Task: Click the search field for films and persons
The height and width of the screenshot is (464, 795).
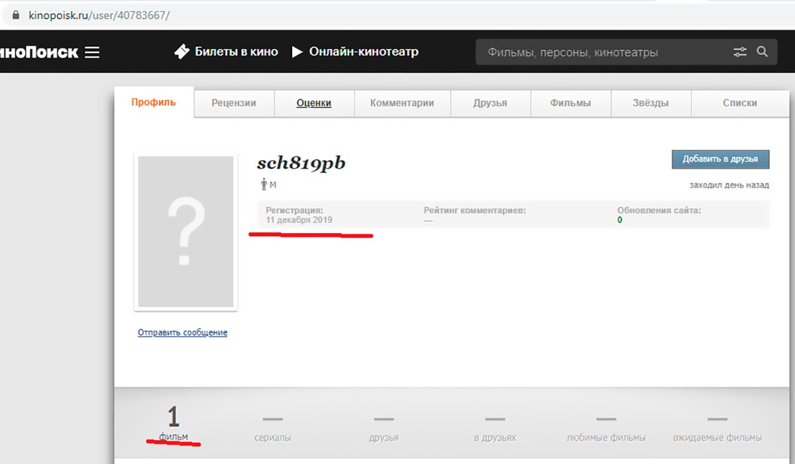Action: (x=603, y=52)
